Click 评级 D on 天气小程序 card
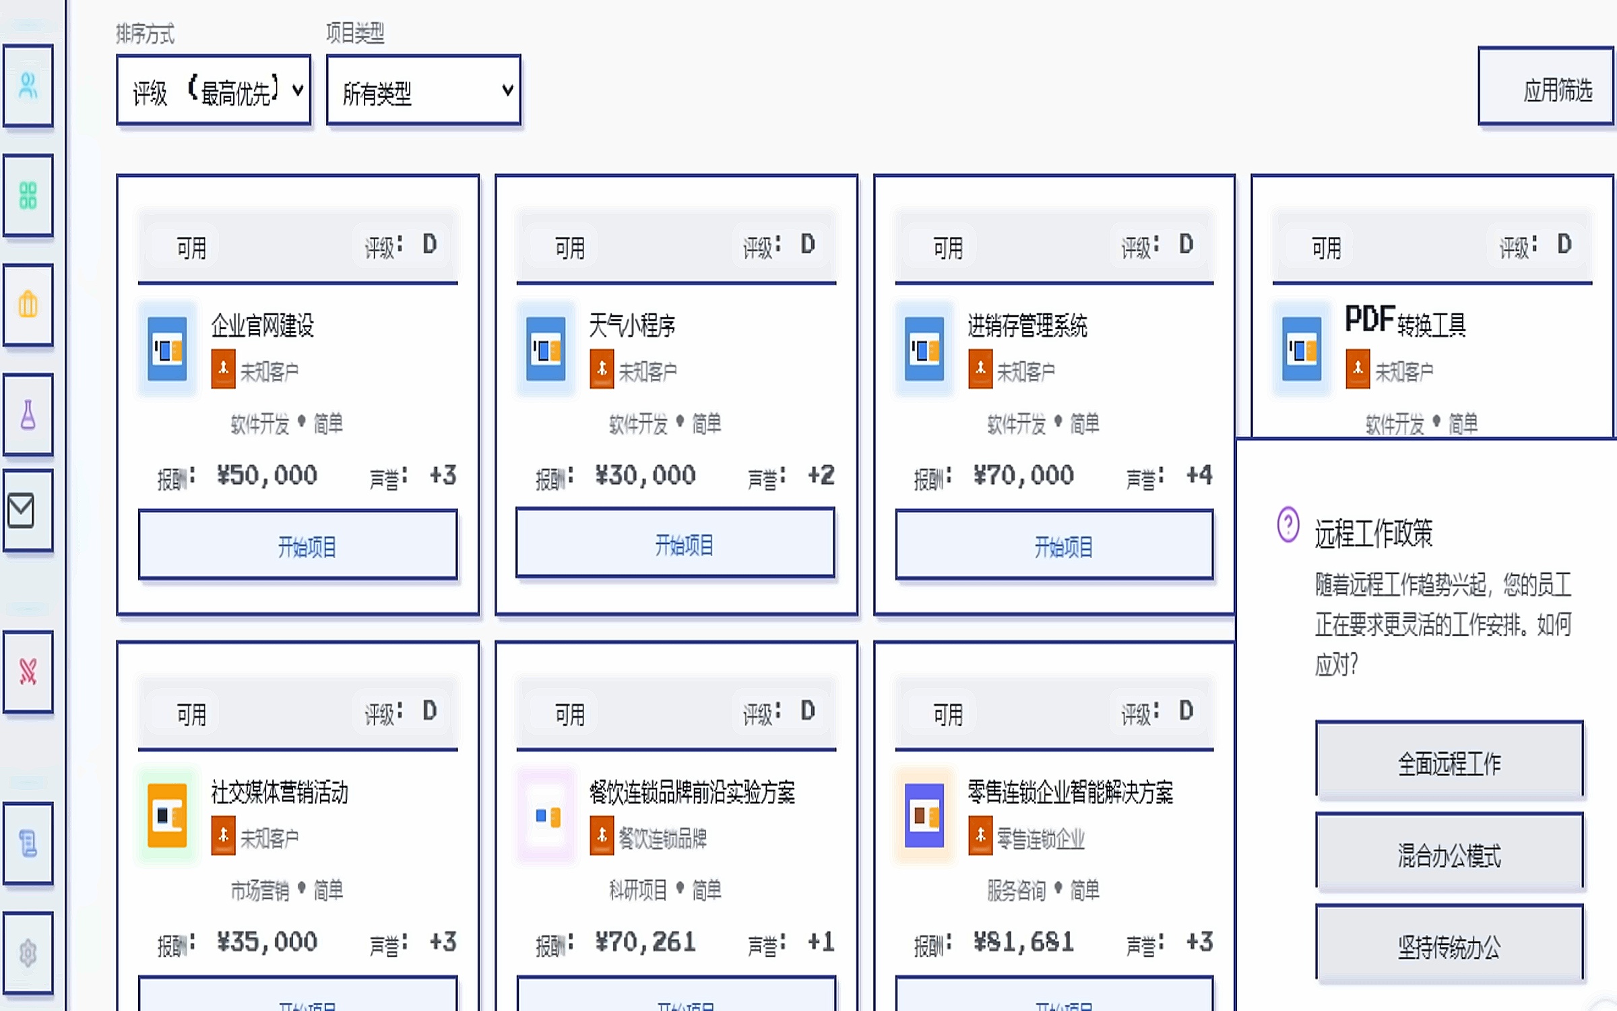Screen dimensions: 1617x1011 780,246
